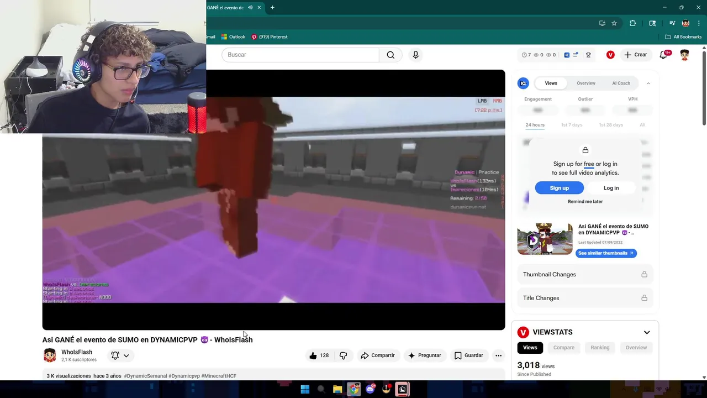The image size is (707, 398).
Task: Select ViewStats Ranking tab
Action: coord(600,348)
